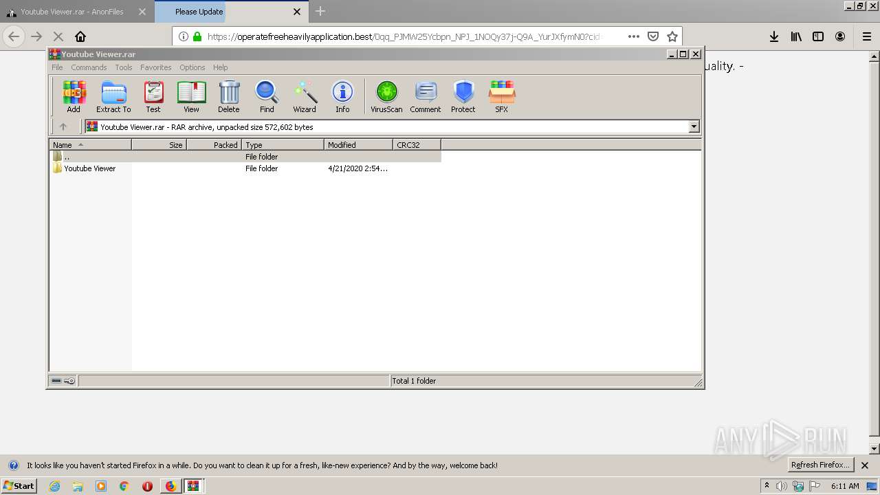Sort by the Packed column header
The image size is (880, 495).
214,144
